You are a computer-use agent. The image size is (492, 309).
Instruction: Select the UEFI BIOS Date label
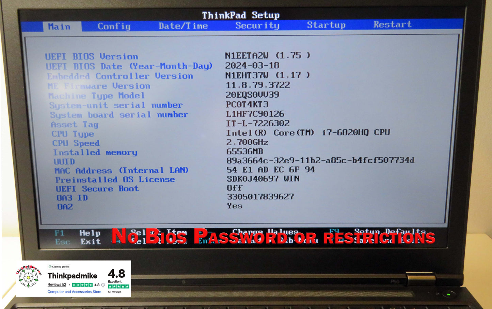(x=129, y=66)
